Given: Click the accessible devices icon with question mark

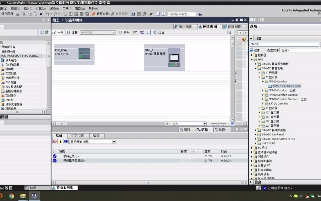Looking at the screenshot, I should pos(133,14).
